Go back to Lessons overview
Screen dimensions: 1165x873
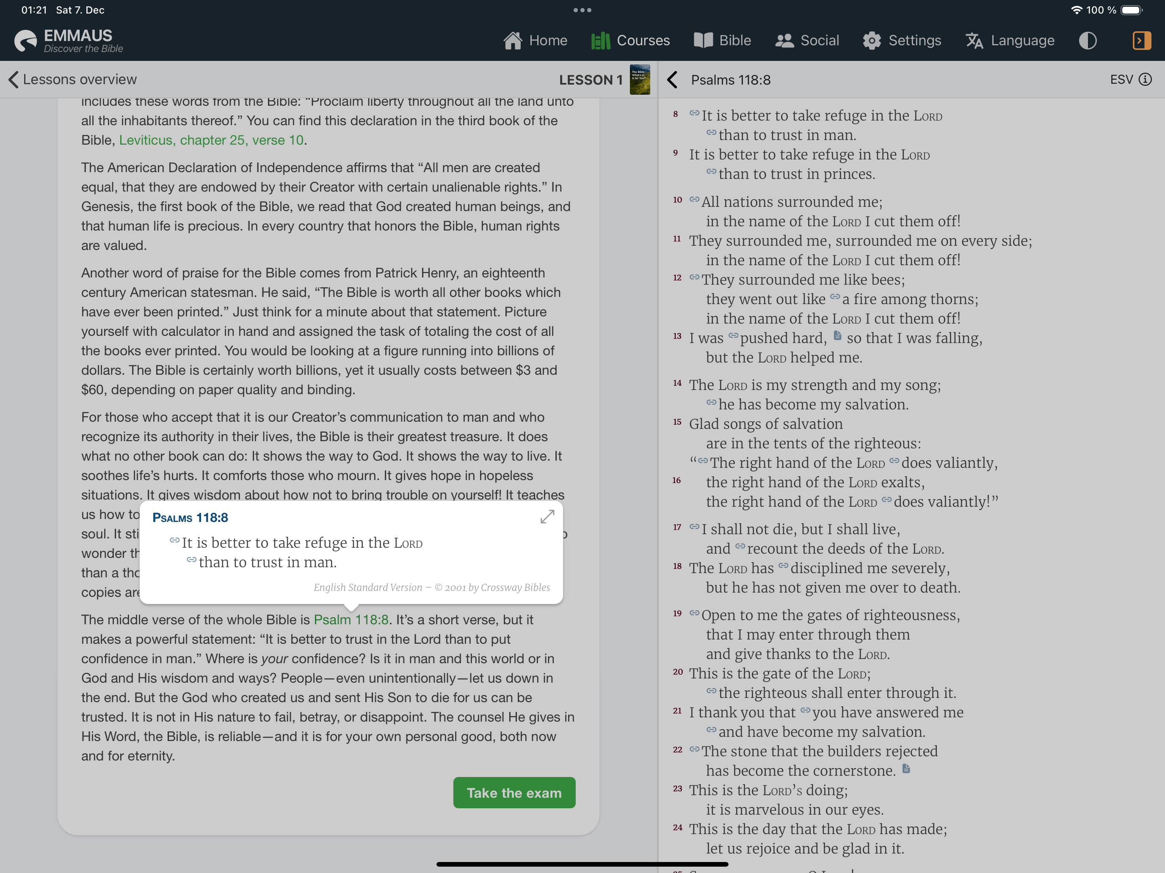coord(73,80)
